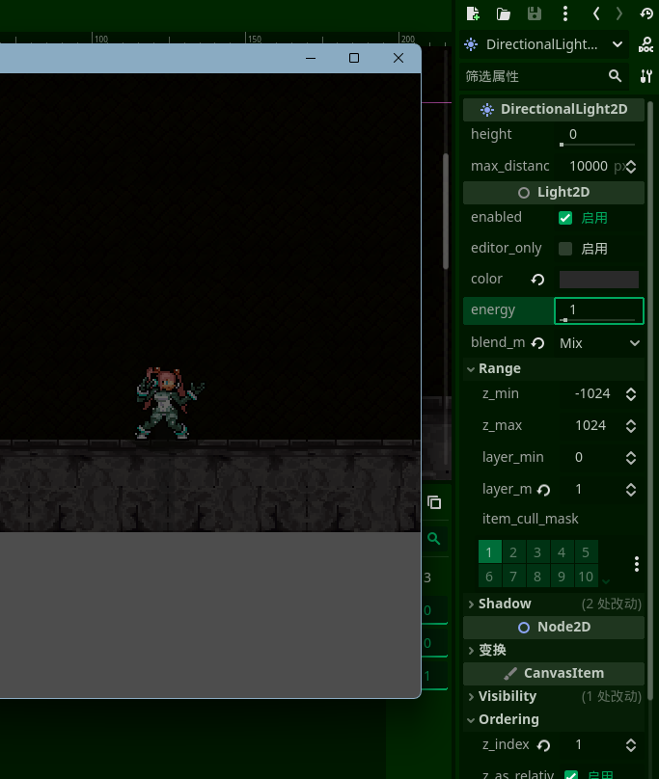This screenshot has height=779, width=659.
Task: Open the inspector extra options three-dot menu
Action: [565, 13]
